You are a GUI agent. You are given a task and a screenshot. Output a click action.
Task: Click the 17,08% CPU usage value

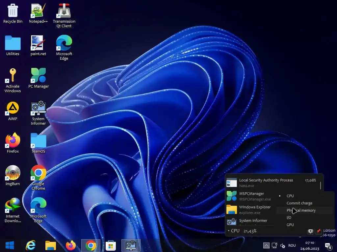(310, 180)
